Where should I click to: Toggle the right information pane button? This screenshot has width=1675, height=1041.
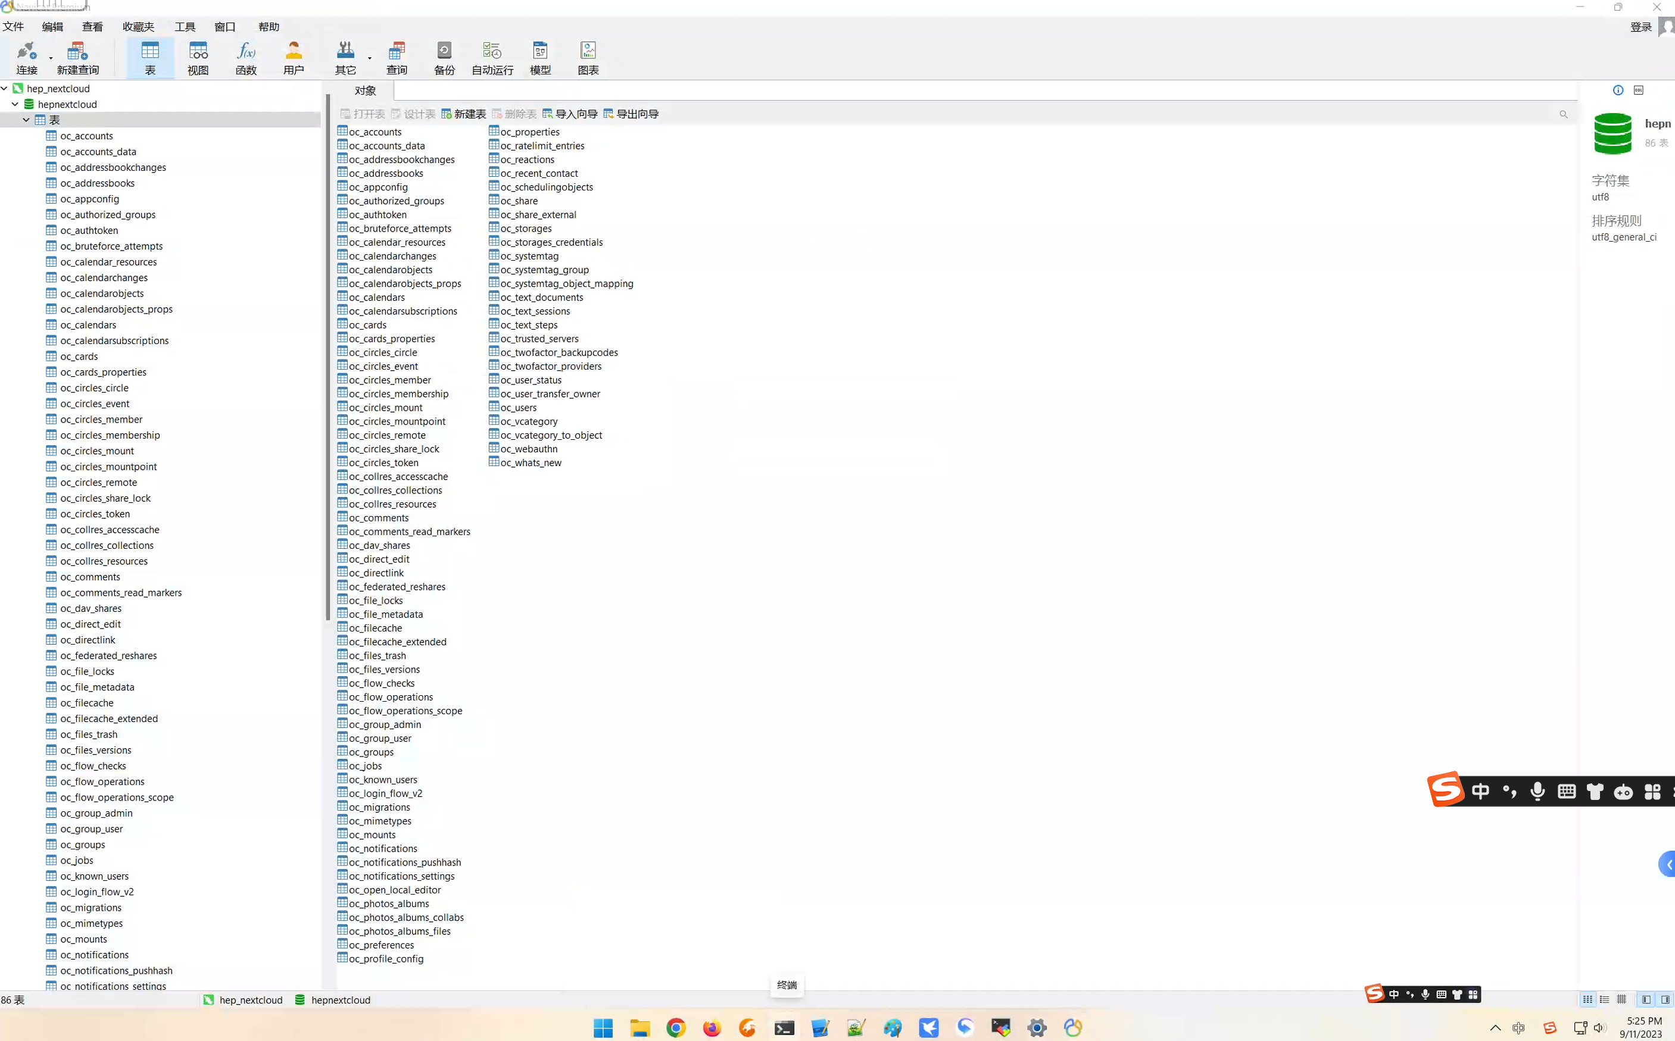[x=1665, y=1000]
